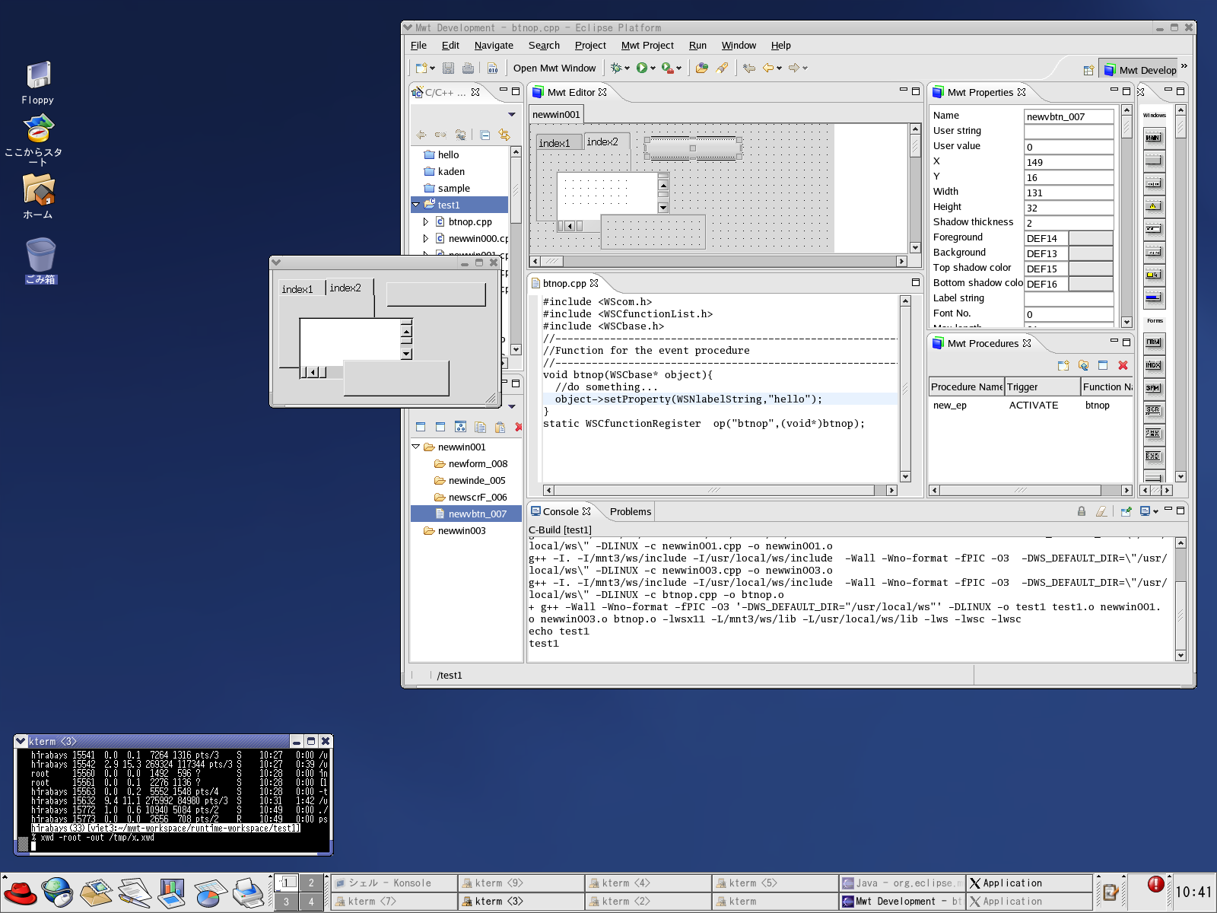Click the kterm <9> taskbar button
Screen dimensions: 1217x913
(x=521, y=883)
